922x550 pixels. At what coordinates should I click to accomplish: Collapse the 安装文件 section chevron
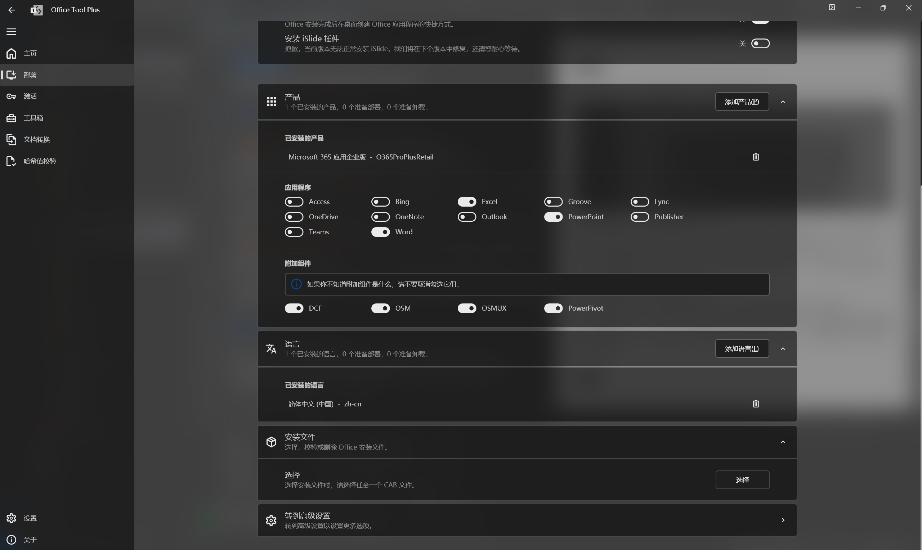click(783, 442)
